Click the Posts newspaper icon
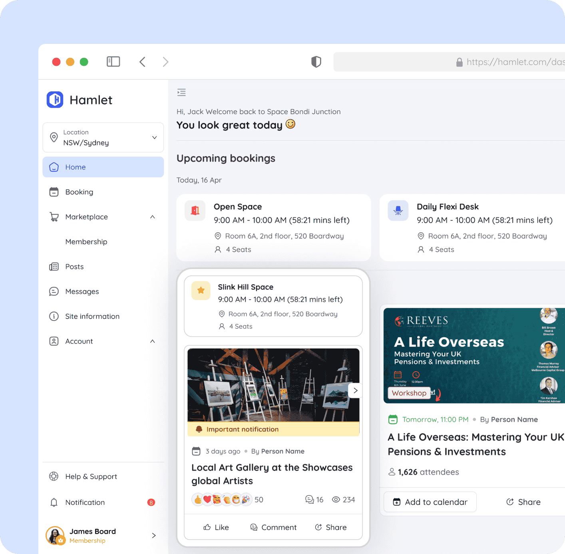This screenshot has width=565, height=554. 54,267
